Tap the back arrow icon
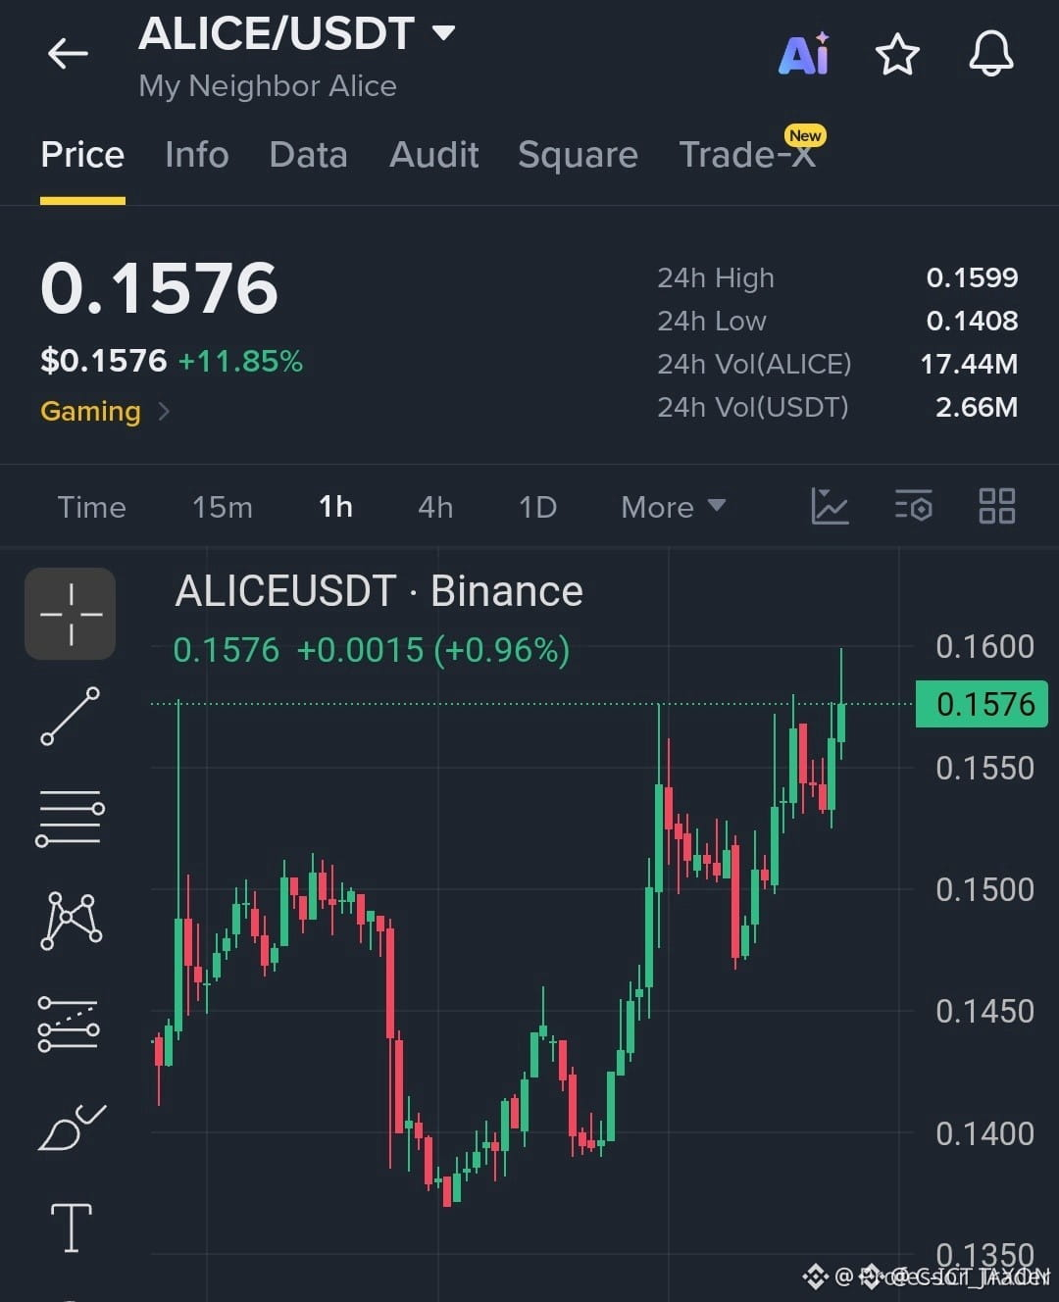 click(68, 54)
